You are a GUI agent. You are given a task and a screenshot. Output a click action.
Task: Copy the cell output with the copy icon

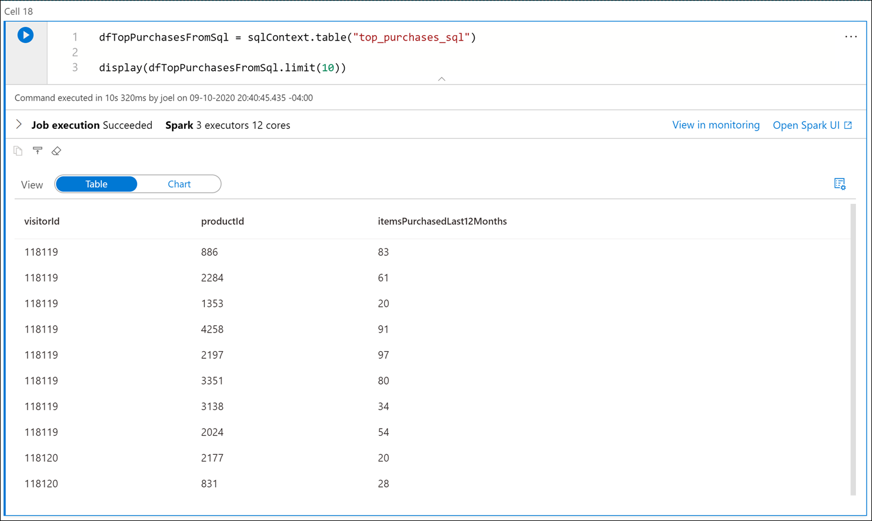[x=18, y=151]
